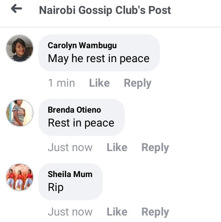Viewport: 221px width, 222px height.
Task: Click the name Sheila Mum
Action: [70, 174]
